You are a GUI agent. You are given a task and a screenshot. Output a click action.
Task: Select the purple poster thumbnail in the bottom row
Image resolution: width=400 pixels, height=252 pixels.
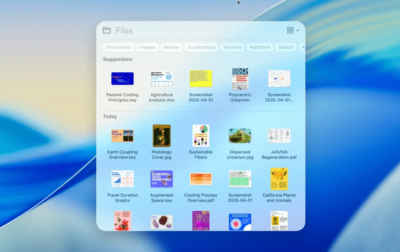pyautogui.click(x=201, y=221)
